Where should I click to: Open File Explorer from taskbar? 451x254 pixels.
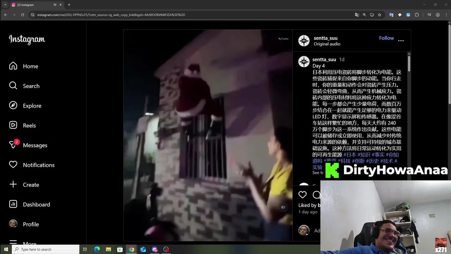tap(109, 249)
